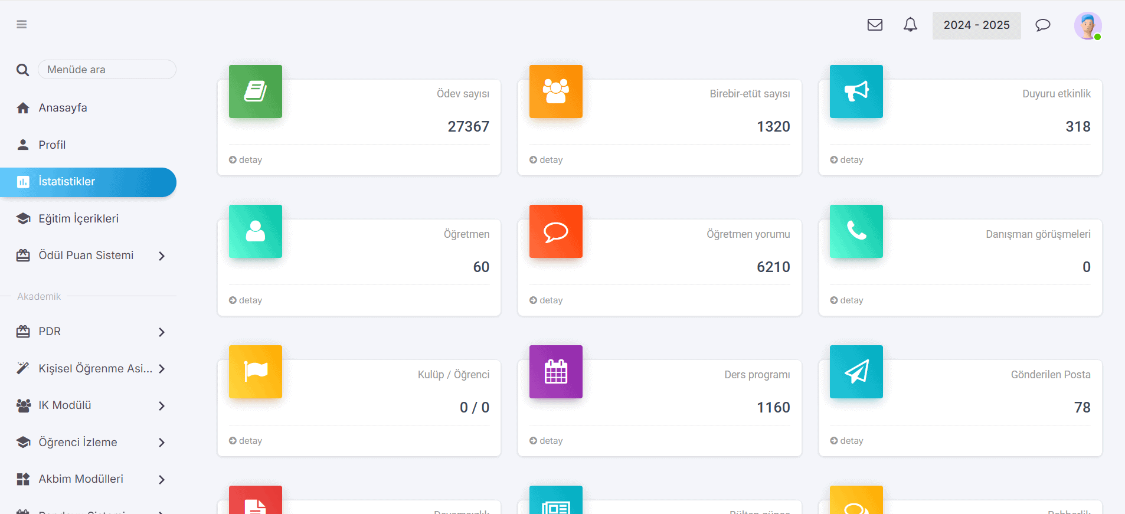Click the home icon beside Anasayfa
This screenshot has height=514, width=1125.
pyautogui.click(x=23, y=108)
